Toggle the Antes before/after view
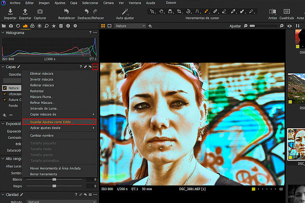This screenshot has height=203, width=305. point(272,12)
